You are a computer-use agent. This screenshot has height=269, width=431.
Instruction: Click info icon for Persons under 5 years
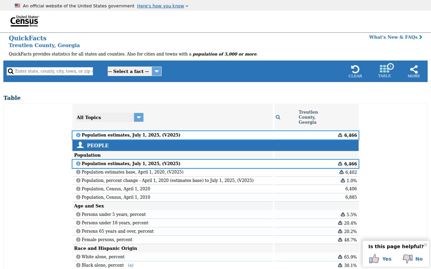[78, 215]
